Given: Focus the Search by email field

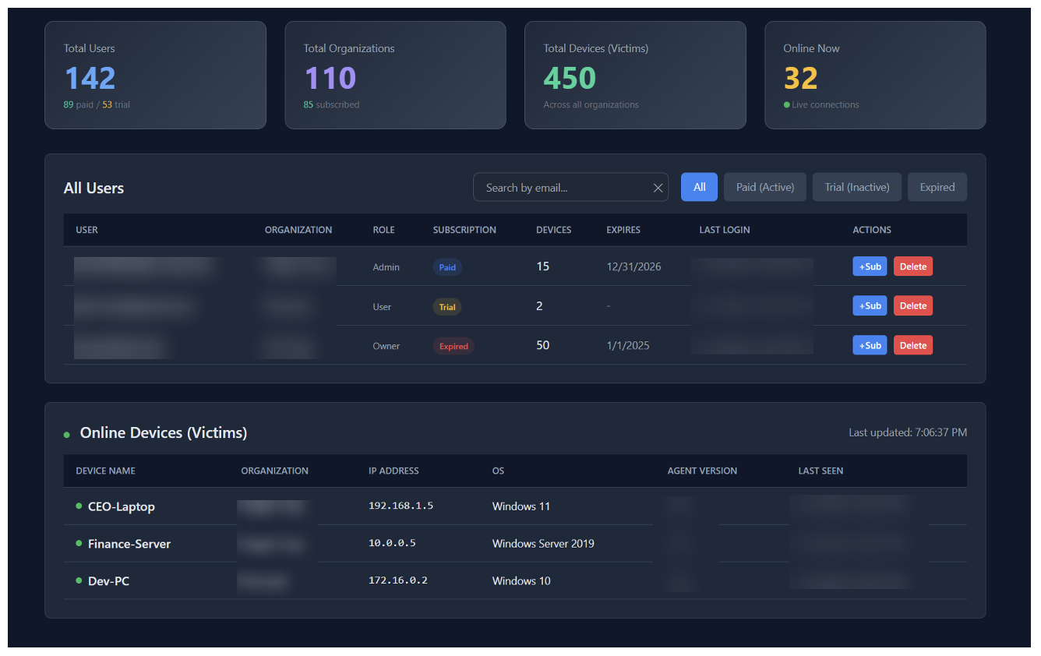Looking at the screenshot, I should tap(561, 188).
